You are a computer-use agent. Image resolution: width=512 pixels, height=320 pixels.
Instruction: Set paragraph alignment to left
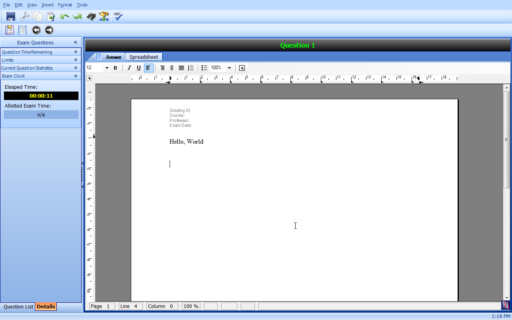[x=148, y=68]
